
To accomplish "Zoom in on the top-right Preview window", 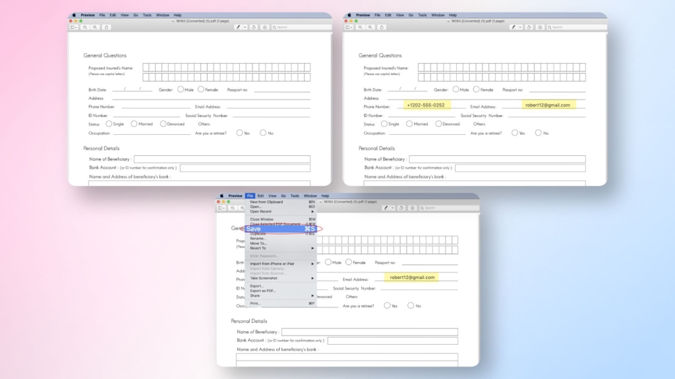I will coord(370,27).
